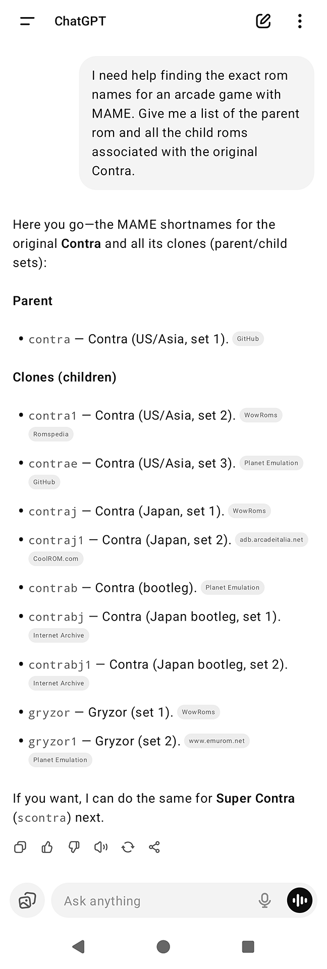Open the CoolROM.com source chip
Screen dimensions: 327x969
point(56,559)
